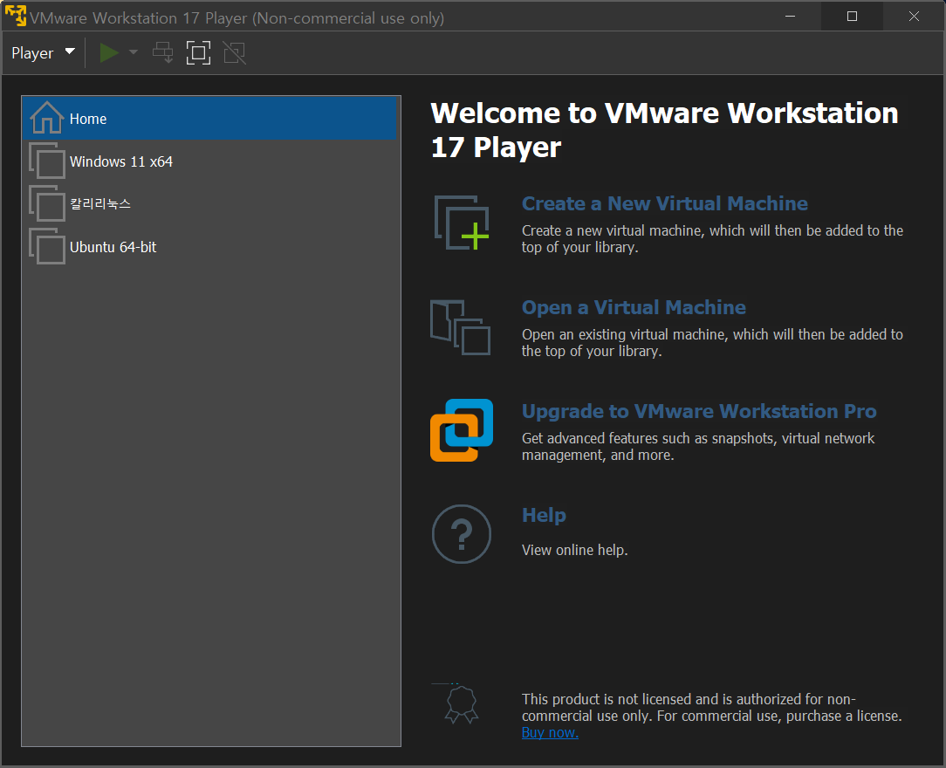
Task: Click the VMware logo in title bar
Action: pos(16,17)
